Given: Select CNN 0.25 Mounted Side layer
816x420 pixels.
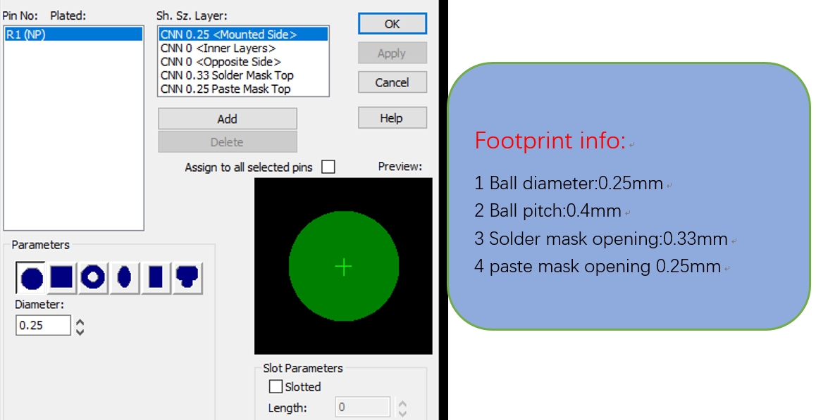Looking at the screenshot, I should (x=244, y=34).
